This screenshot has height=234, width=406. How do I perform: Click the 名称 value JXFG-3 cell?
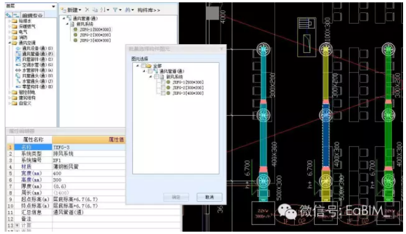[88, 147]
